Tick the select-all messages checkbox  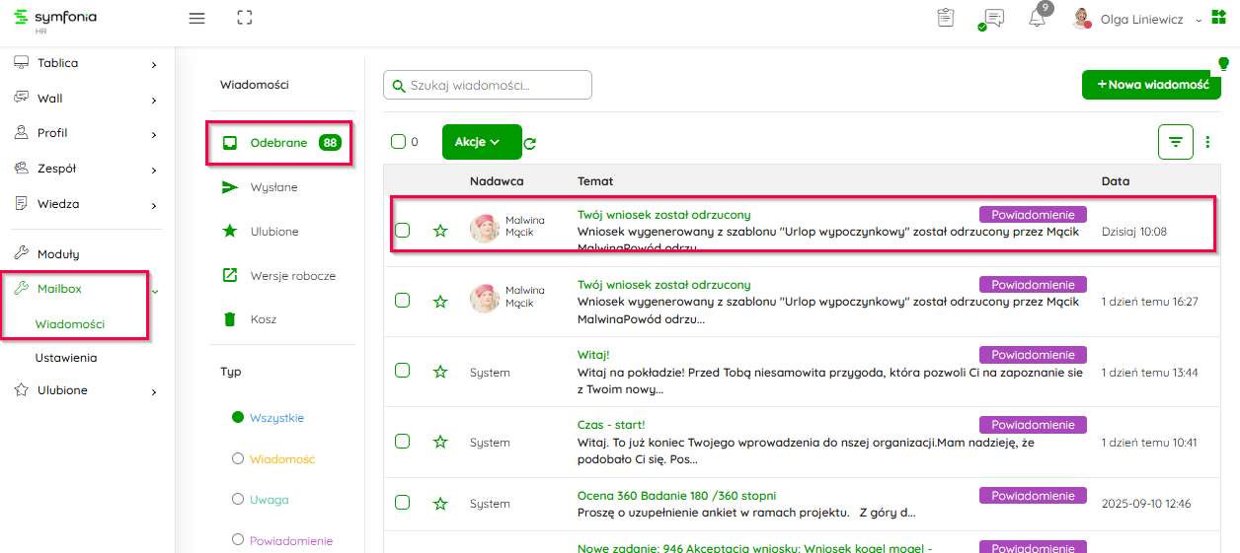[x=399, y=142]
